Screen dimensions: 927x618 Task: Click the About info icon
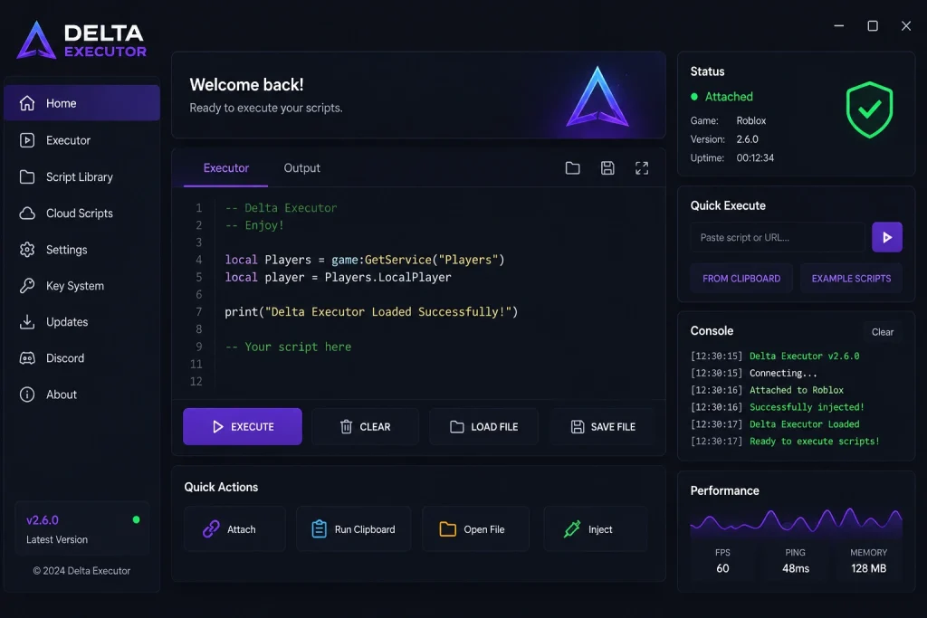(x=27, y=395)
